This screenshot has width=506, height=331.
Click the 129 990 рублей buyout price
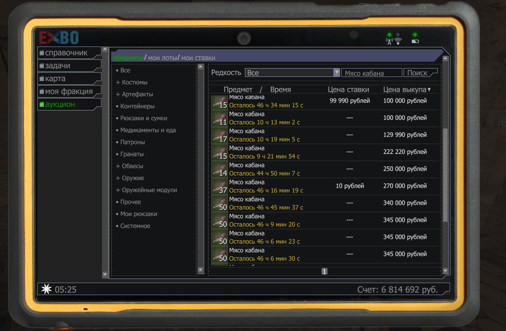[x=405, y=134]
